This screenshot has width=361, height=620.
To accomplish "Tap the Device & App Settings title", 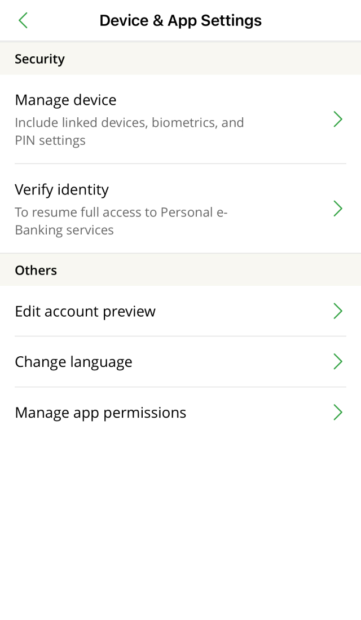I will [x=180, y=21].
